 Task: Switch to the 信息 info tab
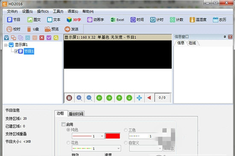tap(181, 43)
